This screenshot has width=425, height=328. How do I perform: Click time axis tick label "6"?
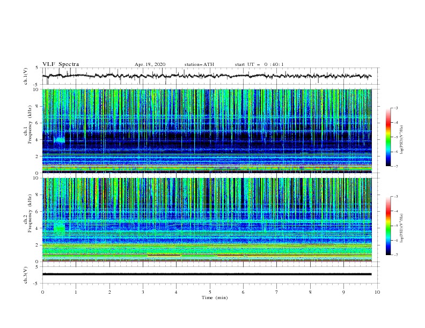243,292
